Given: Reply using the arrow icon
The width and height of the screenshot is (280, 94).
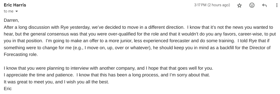Looking at the screenshot, I should [x=264, y=5].
